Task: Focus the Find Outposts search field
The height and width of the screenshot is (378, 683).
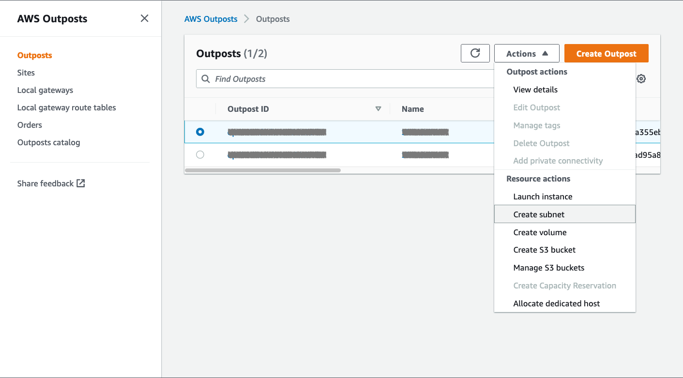Action: [x=345, y=79]
